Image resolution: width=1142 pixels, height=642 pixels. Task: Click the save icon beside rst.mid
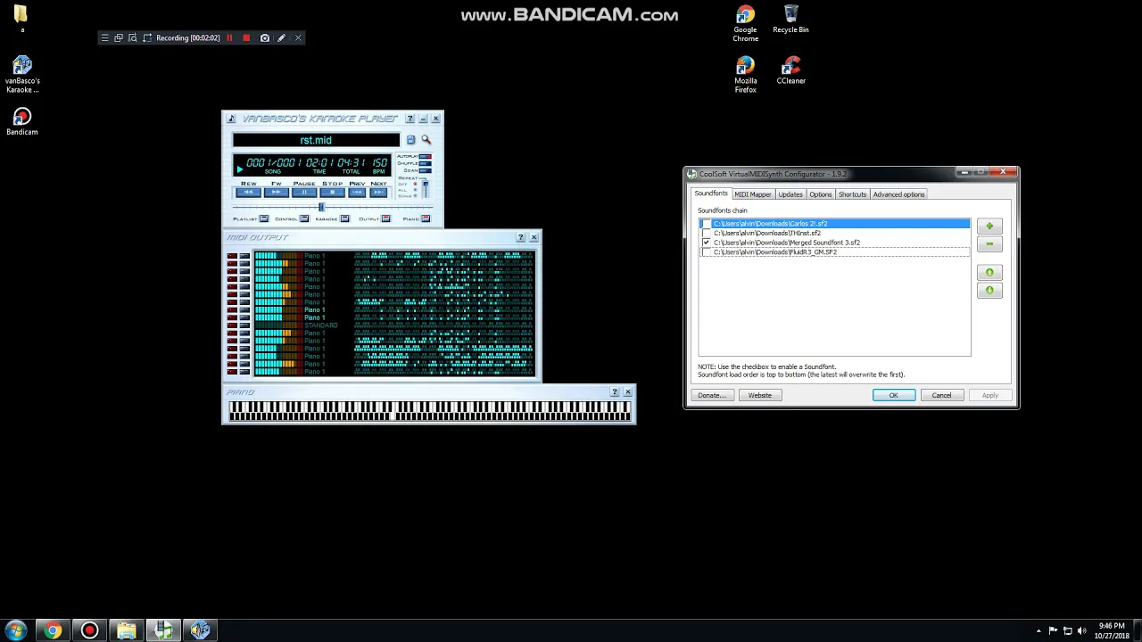click(x=410, y=140)
